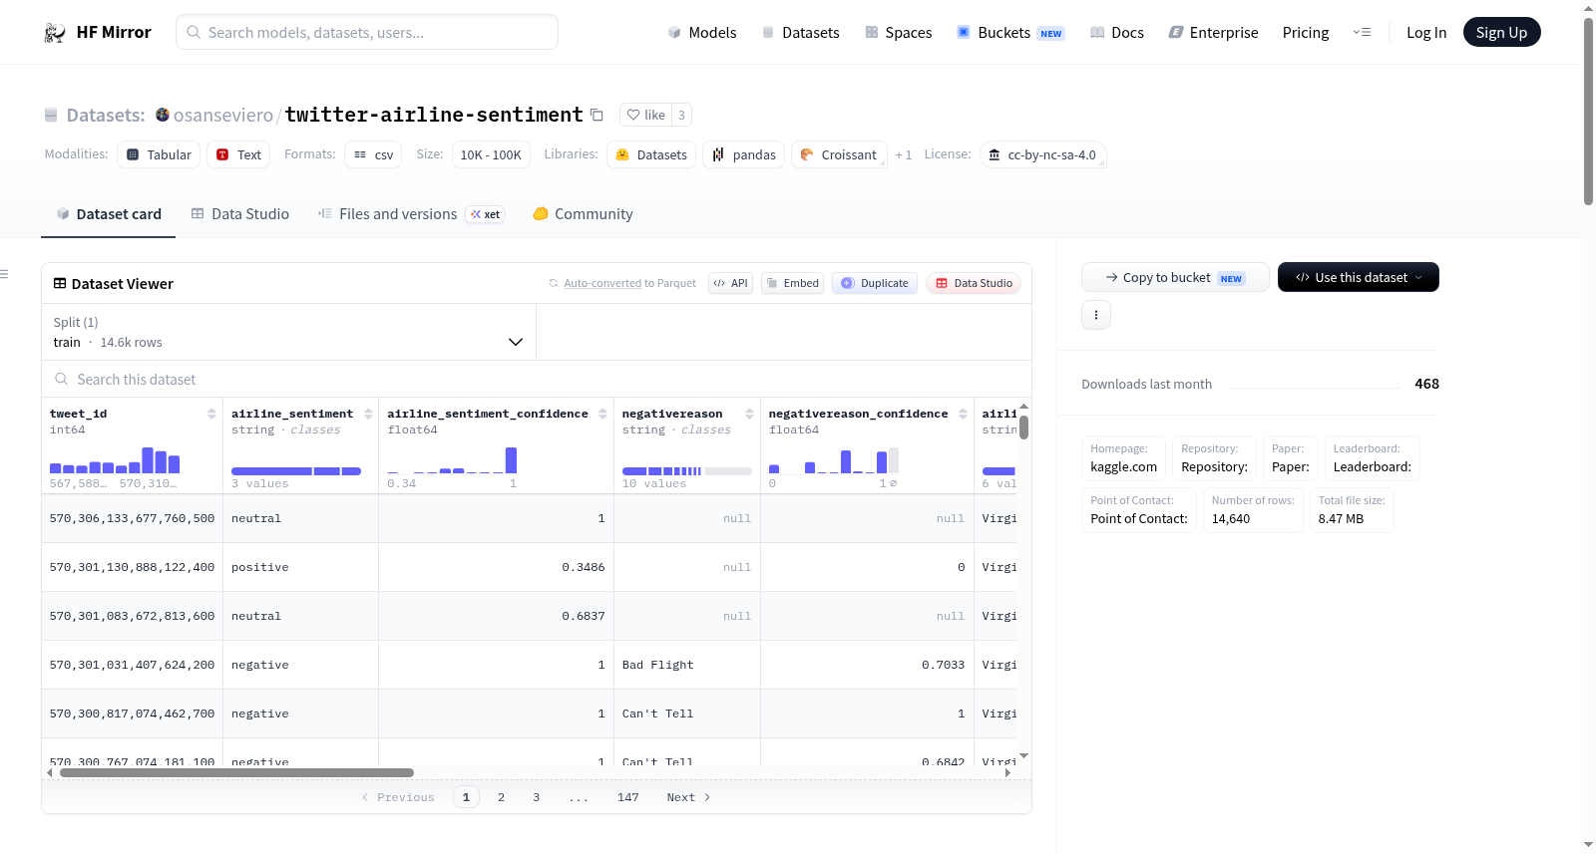Expand the navigation more menu
This screenshot has height=854, width=1596.
(1362, 32)
